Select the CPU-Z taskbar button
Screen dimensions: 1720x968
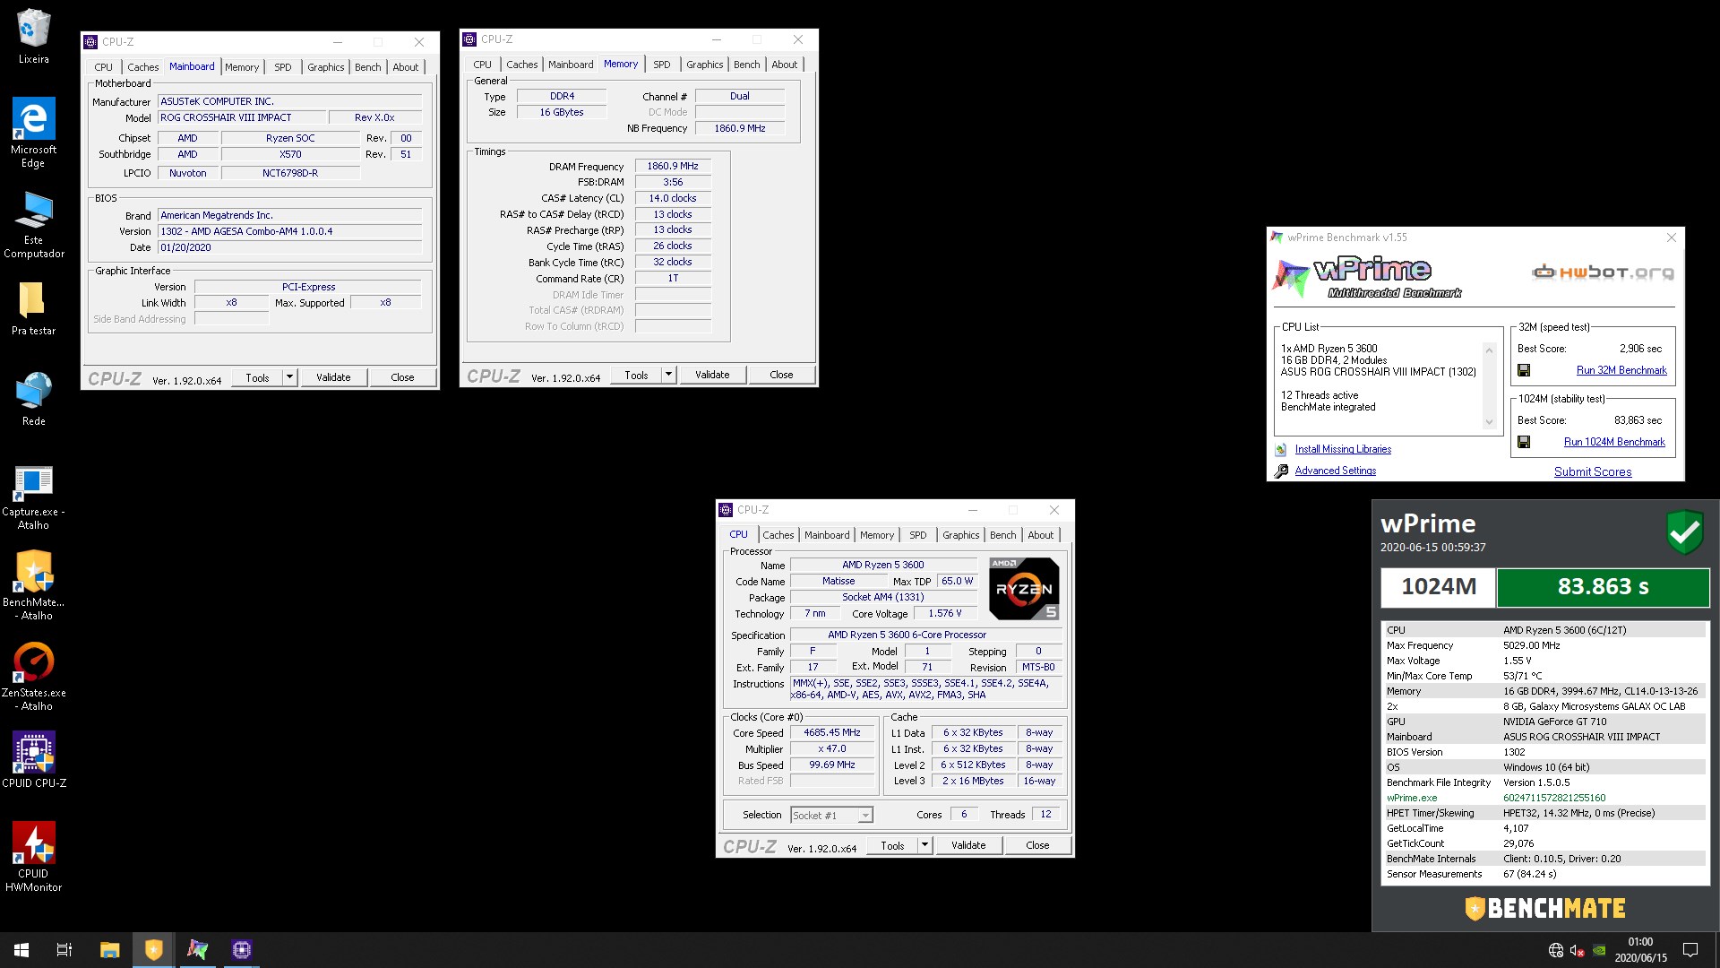pos(241,950)
